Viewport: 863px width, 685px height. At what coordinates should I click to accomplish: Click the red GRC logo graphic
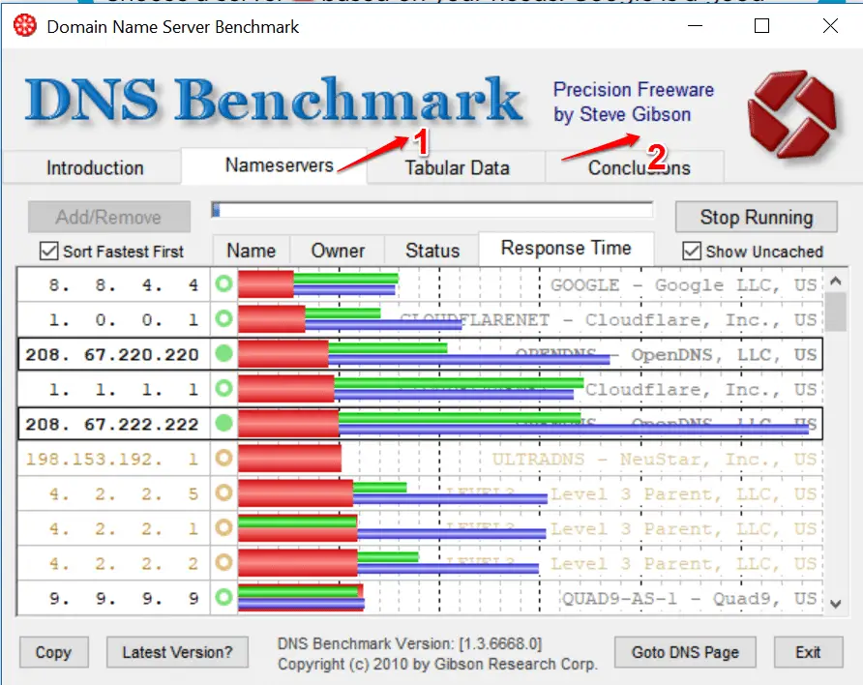792,114
